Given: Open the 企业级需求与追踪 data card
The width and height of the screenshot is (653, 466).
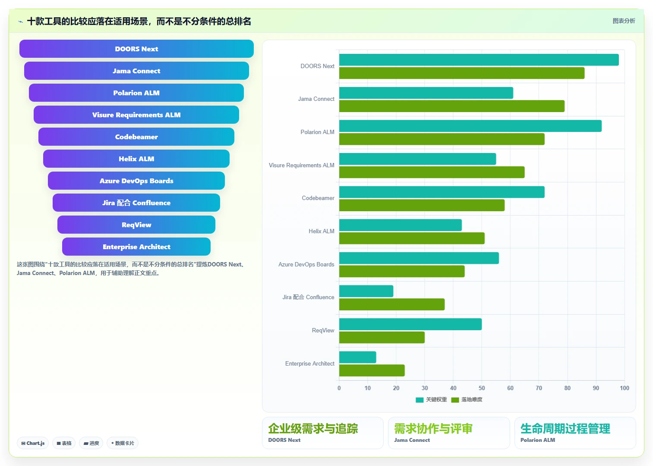Looking at the screenshot, I should pyautogui.click(x=323, y=433).
